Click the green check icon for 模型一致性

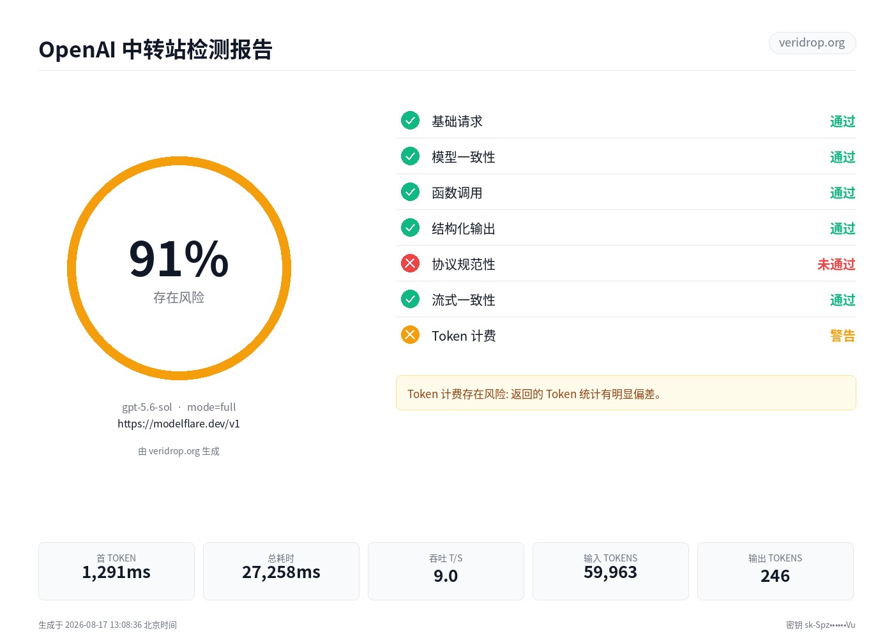410,156
